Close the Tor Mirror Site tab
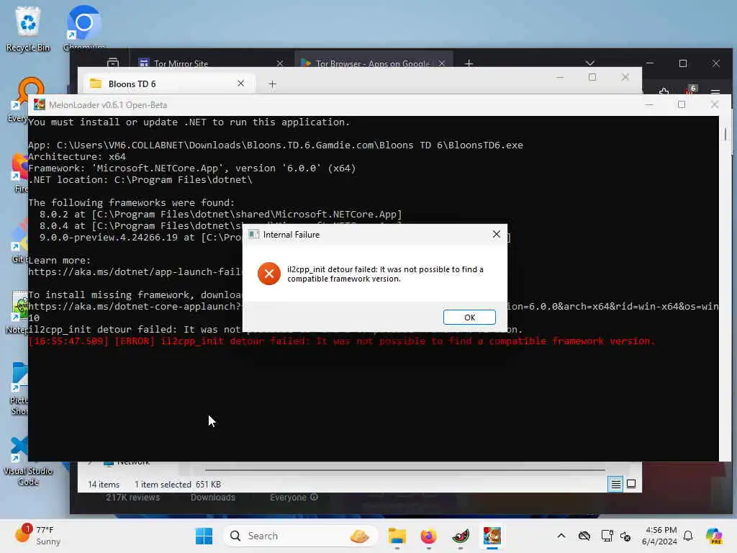 click(x=280, y=63)
